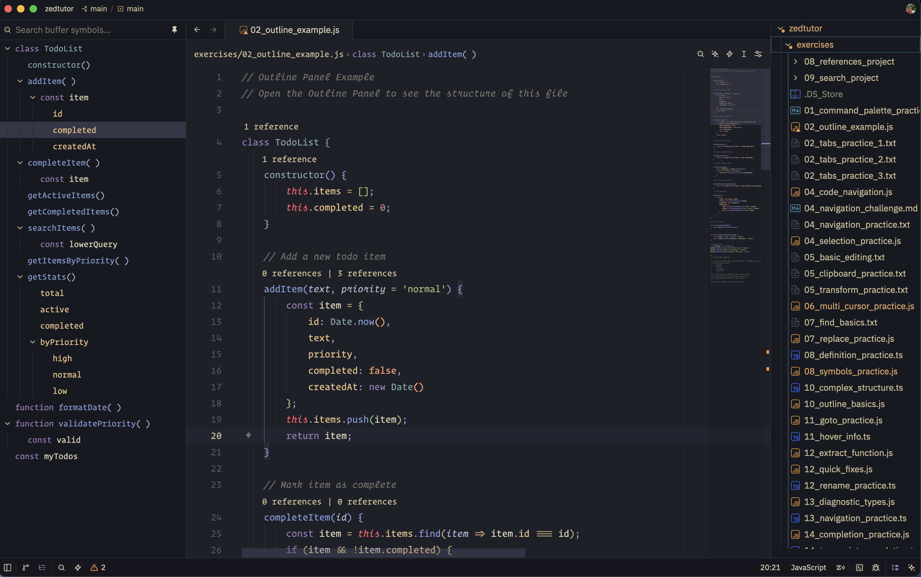Click '1 reference' lens above constructor

(x=289, y=159)
